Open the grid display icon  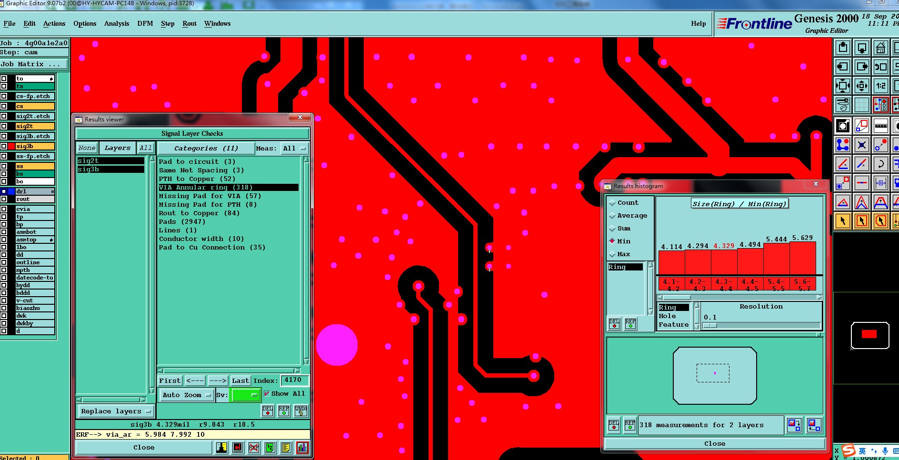pyautogui.click(x=862, y=104)
